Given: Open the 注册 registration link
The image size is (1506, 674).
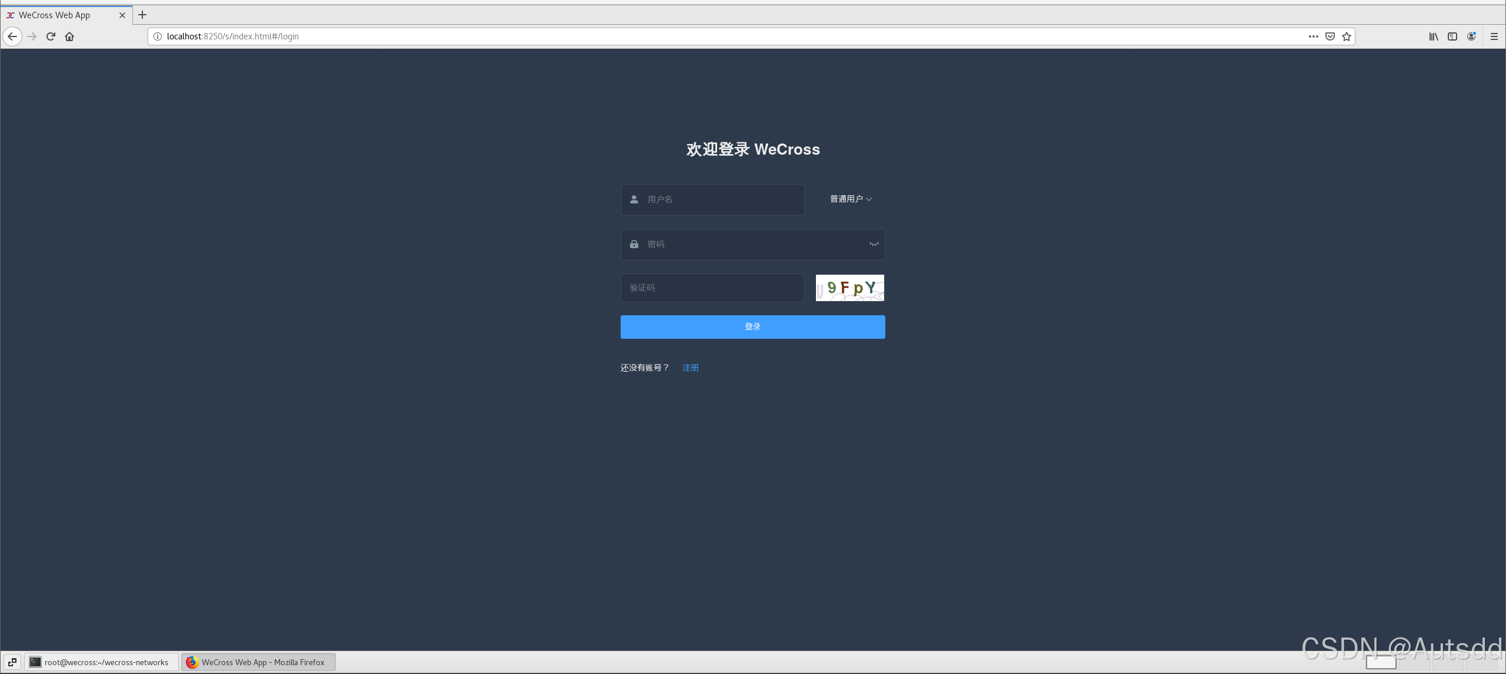Looking at the screenshot, I should tap(689, 367).
